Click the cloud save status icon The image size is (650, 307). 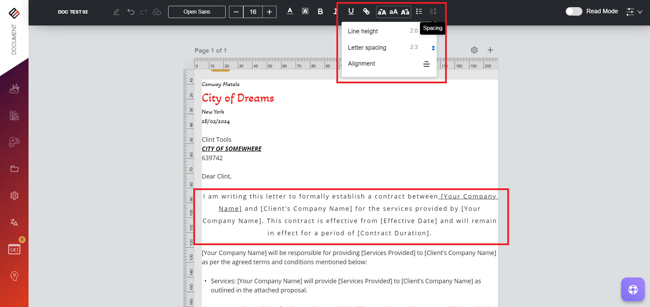click(x=157, y=12)
